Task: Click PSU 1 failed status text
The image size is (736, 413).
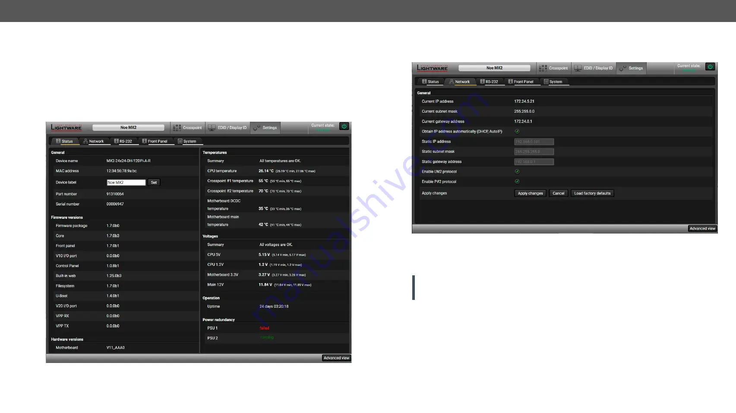Action: [x=264, y=328]
